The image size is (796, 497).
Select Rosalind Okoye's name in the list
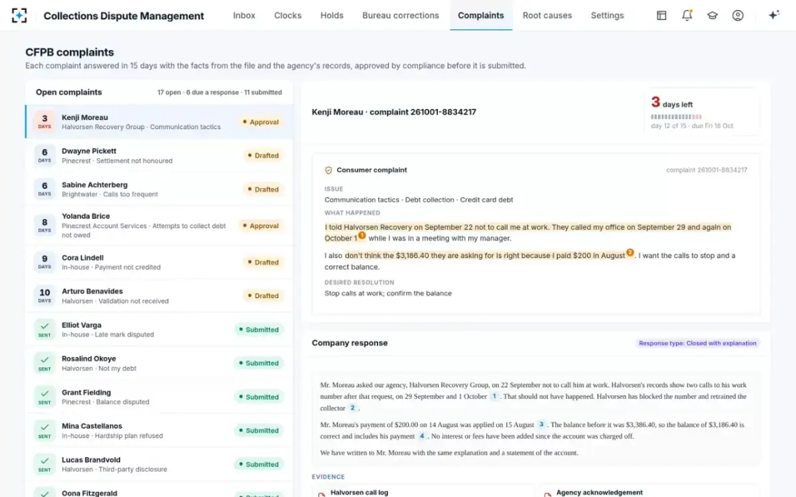(x=89, y=359)
